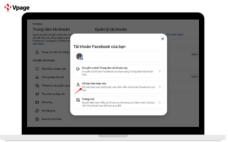Follow the Tìm hiểu thêm link
228x142 pixels.
(x=175, y=34)
